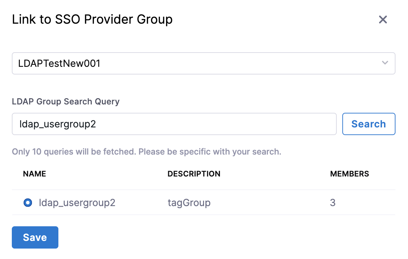Click the Search button
Viewport: 408px width, 259px height.
pos(368,124)
